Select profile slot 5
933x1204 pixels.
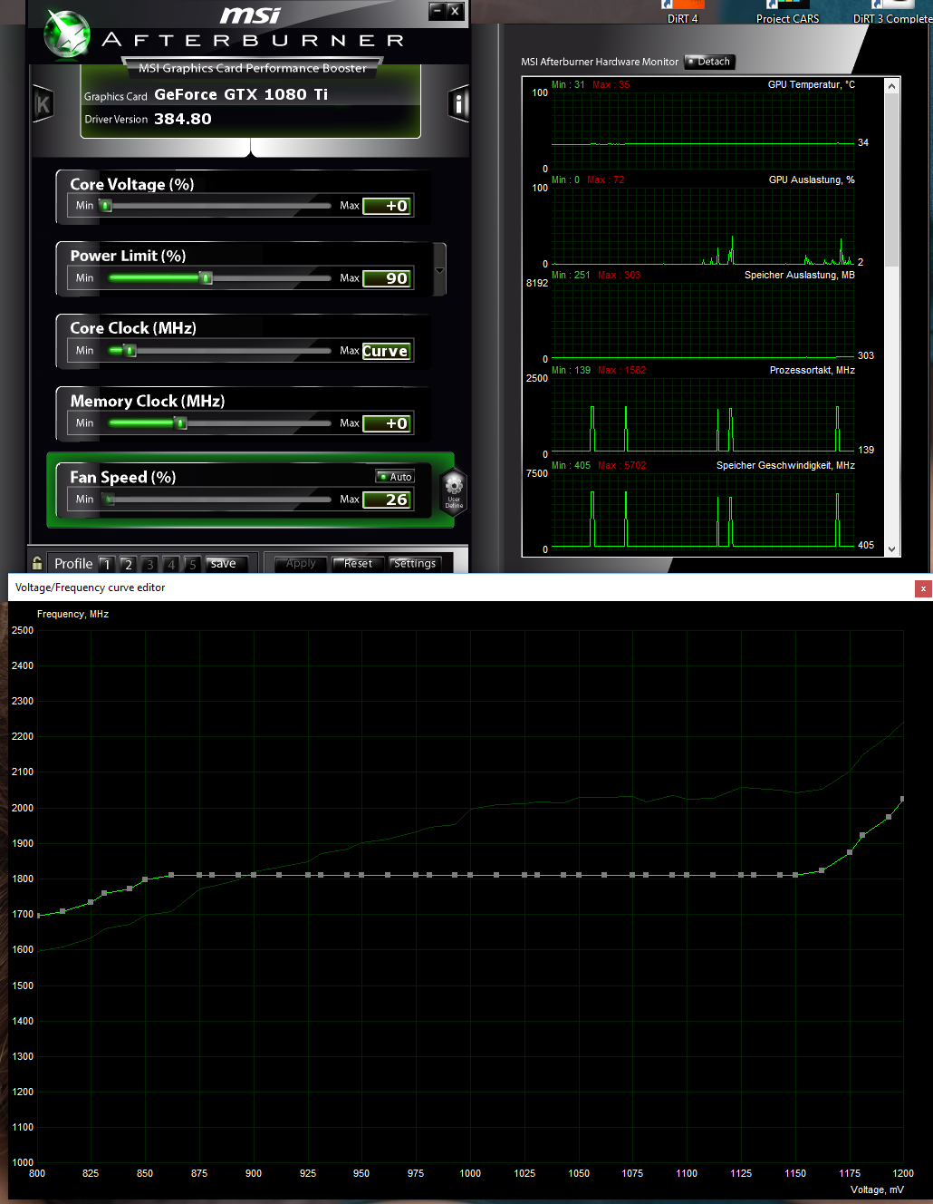point(192,564)
